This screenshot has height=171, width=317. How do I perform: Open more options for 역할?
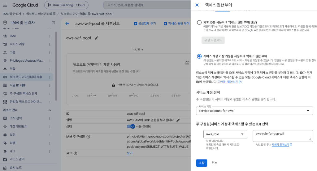click(50, 69)
